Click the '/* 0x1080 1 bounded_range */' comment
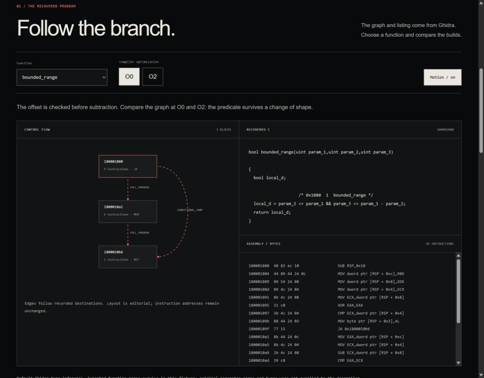The width and height of the screenshot is (484, 378). click(336, 195)
